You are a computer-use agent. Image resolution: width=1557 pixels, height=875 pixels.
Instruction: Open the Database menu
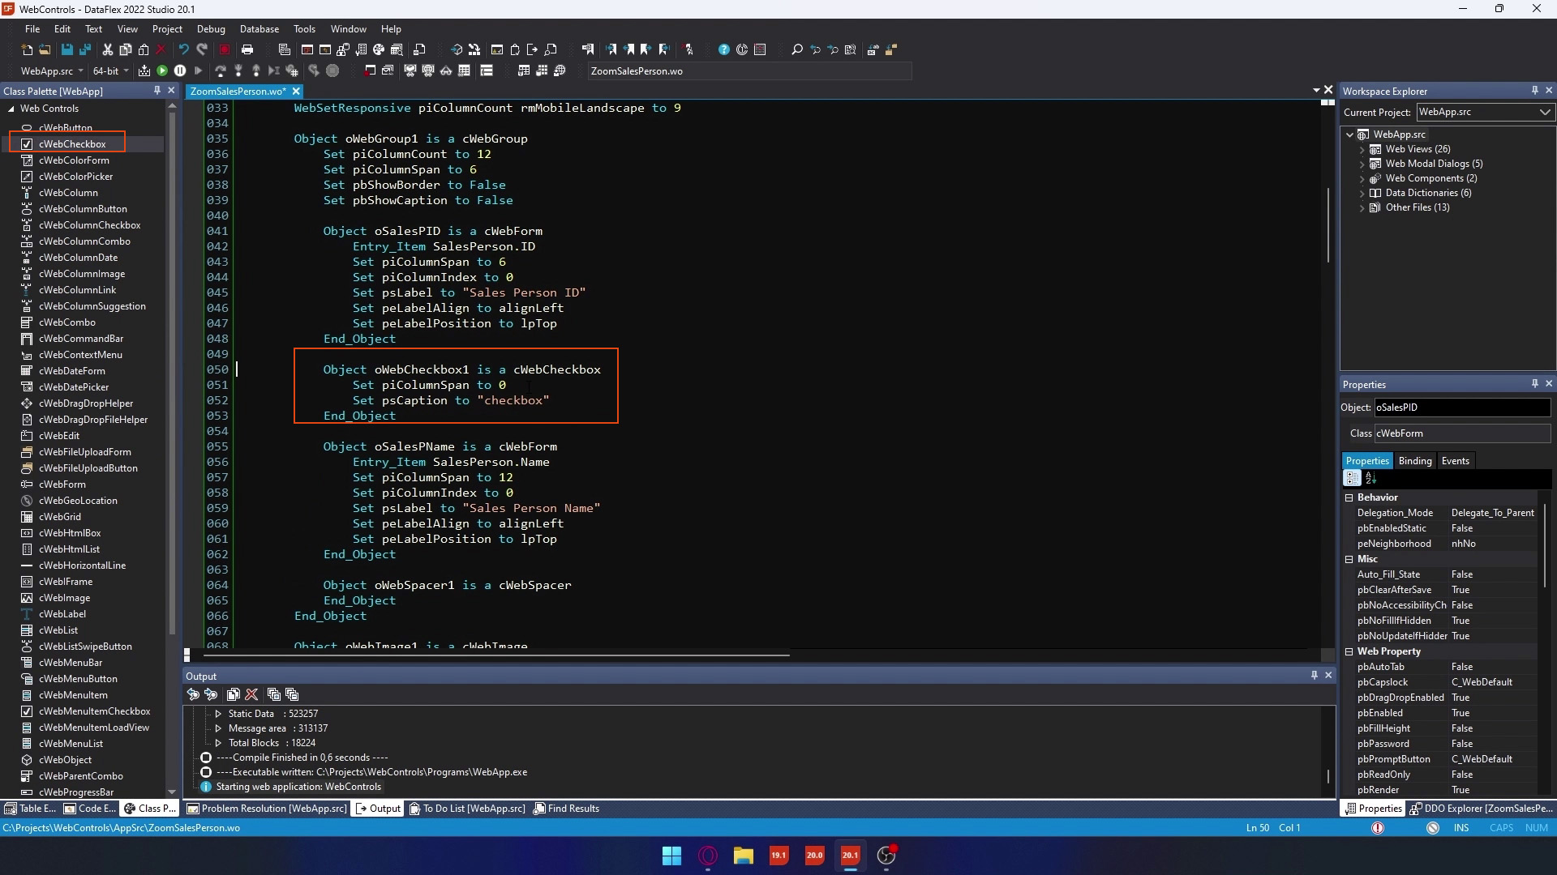tap(259, 28)
